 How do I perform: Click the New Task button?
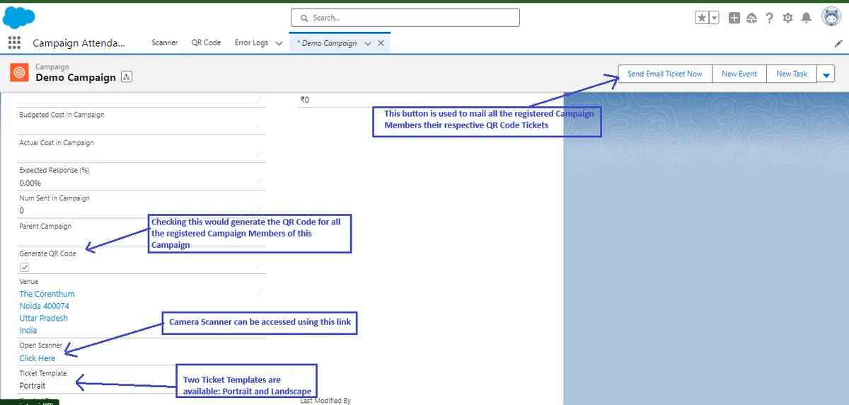click(792, 74)
